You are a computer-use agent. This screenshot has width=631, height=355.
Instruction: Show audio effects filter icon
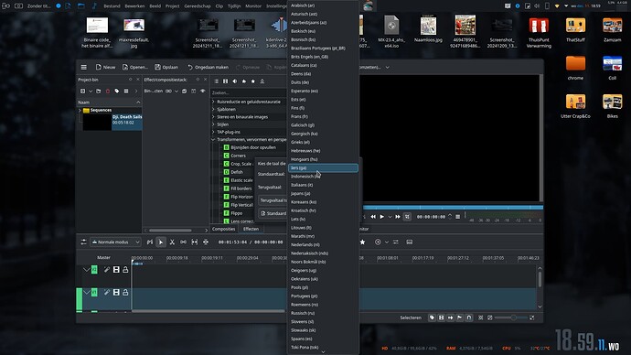(x=235, y=81)
